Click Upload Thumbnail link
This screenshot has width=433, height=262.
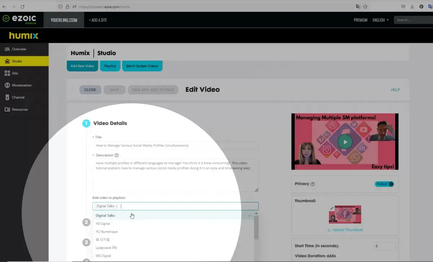point(345,230)
